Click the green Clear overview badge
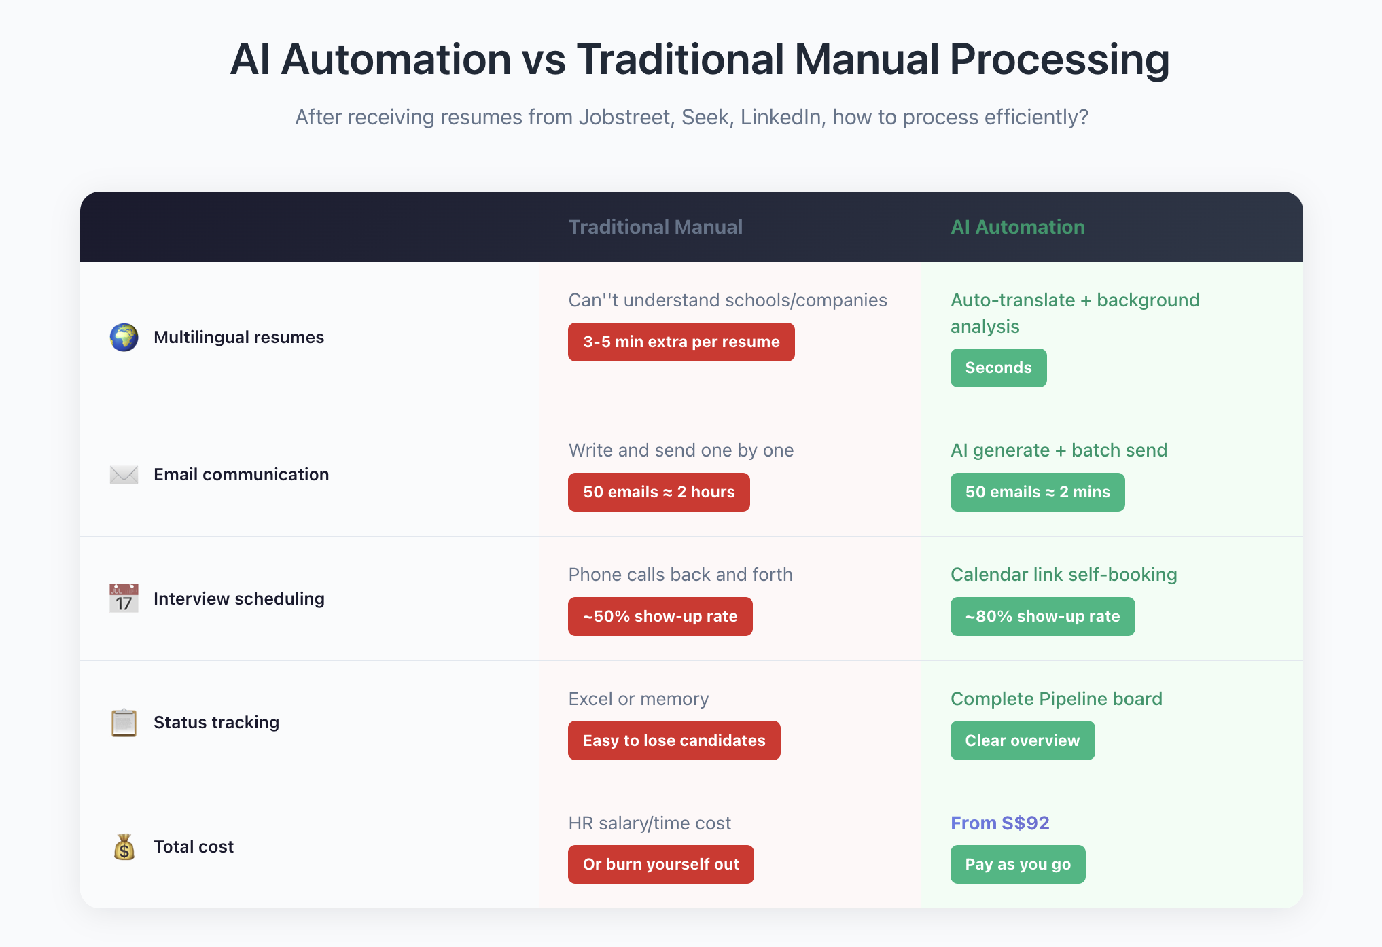 1022,740
